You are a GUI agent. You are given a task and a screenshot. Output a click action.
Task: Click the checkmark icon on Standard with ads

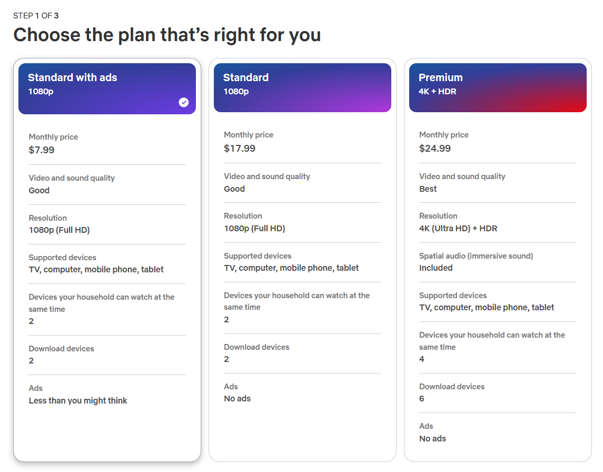[183, 102]
